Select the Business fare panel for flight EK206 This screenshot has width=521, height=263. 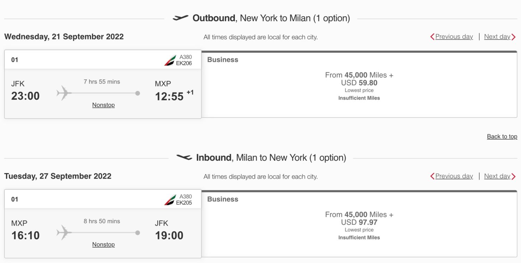point(359,83)
